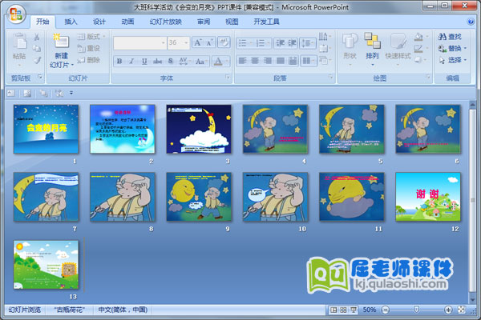Click the zoom slider handle
This screenshot has height=320, width=481.
(416, 310)
